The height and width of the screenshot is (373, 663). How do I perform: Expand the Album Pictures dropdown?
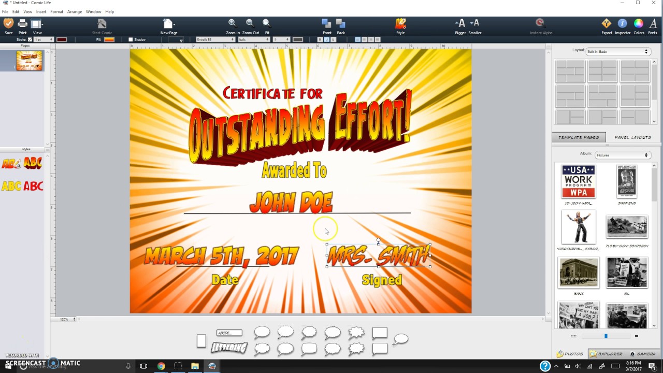[x=622, y=155]
